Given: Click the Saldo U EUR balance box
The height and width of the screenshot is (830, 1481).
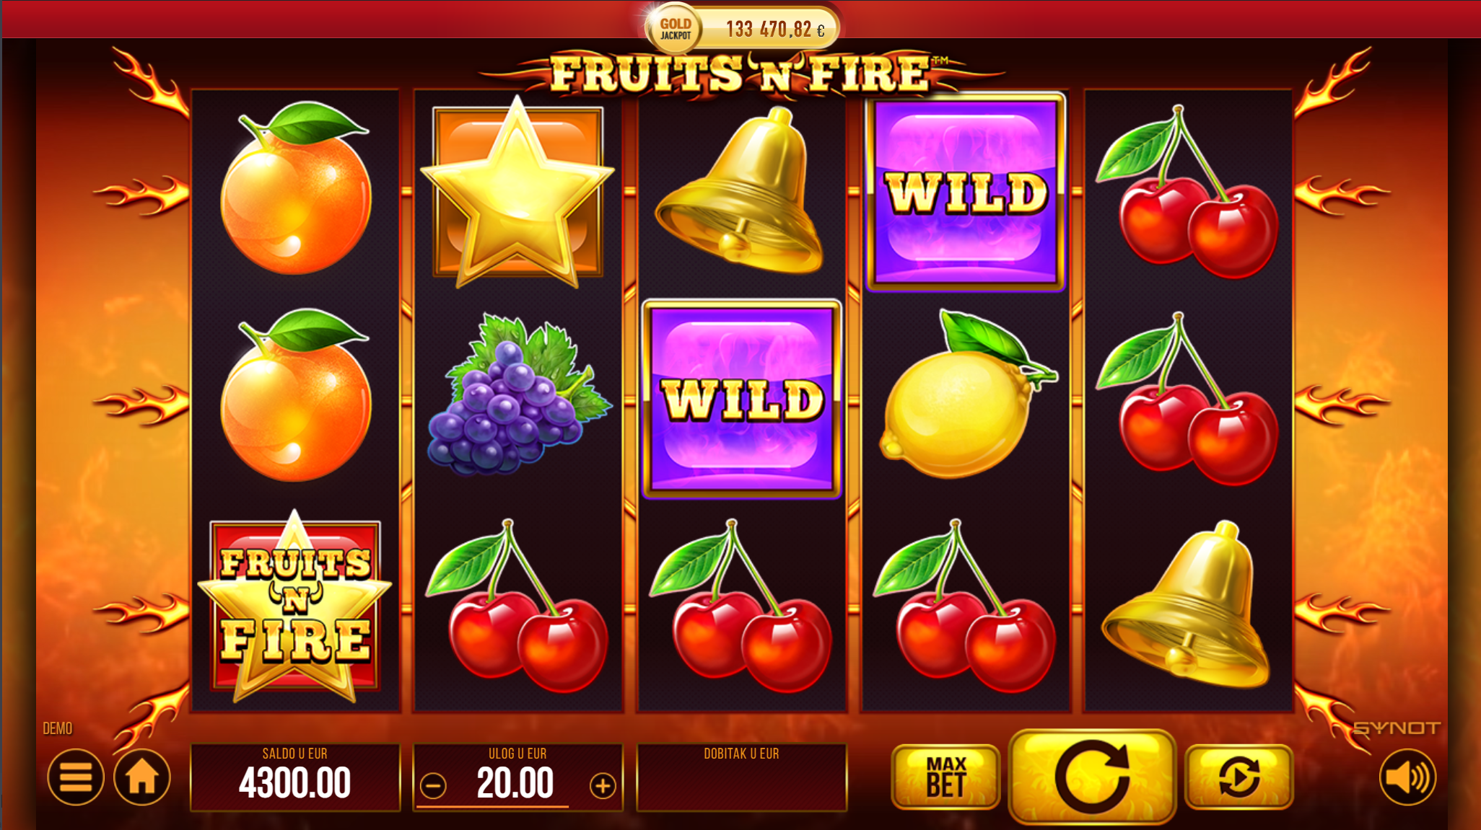Looking at the screenshot, I should [x=295, y=777].
